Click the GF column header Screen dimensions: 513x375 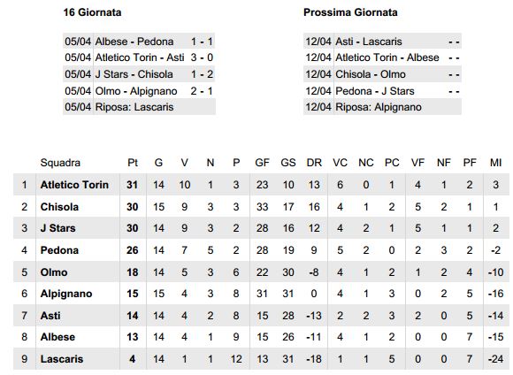click(x=262, y=163)
